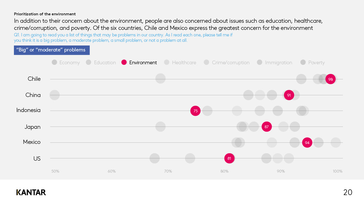The image size is (364, 205).
Task: Click the Poverty legend dot
Action: tap(303, 62)
